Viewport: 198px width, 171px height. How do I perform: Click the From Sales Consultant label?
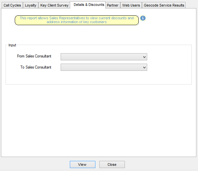34,56
